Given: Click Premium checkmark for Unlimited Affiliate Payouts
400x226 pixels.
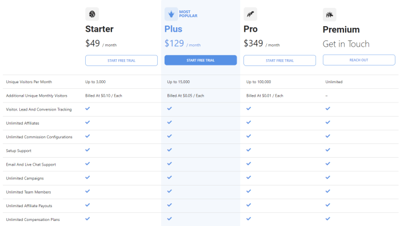Looking at the screenshot, I should tap(328, 205).
